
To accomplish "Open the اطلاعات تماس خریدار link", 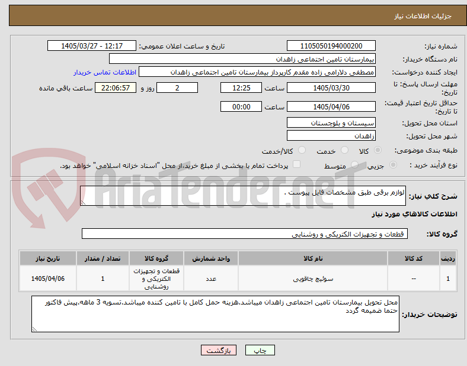I will (105, 72).
